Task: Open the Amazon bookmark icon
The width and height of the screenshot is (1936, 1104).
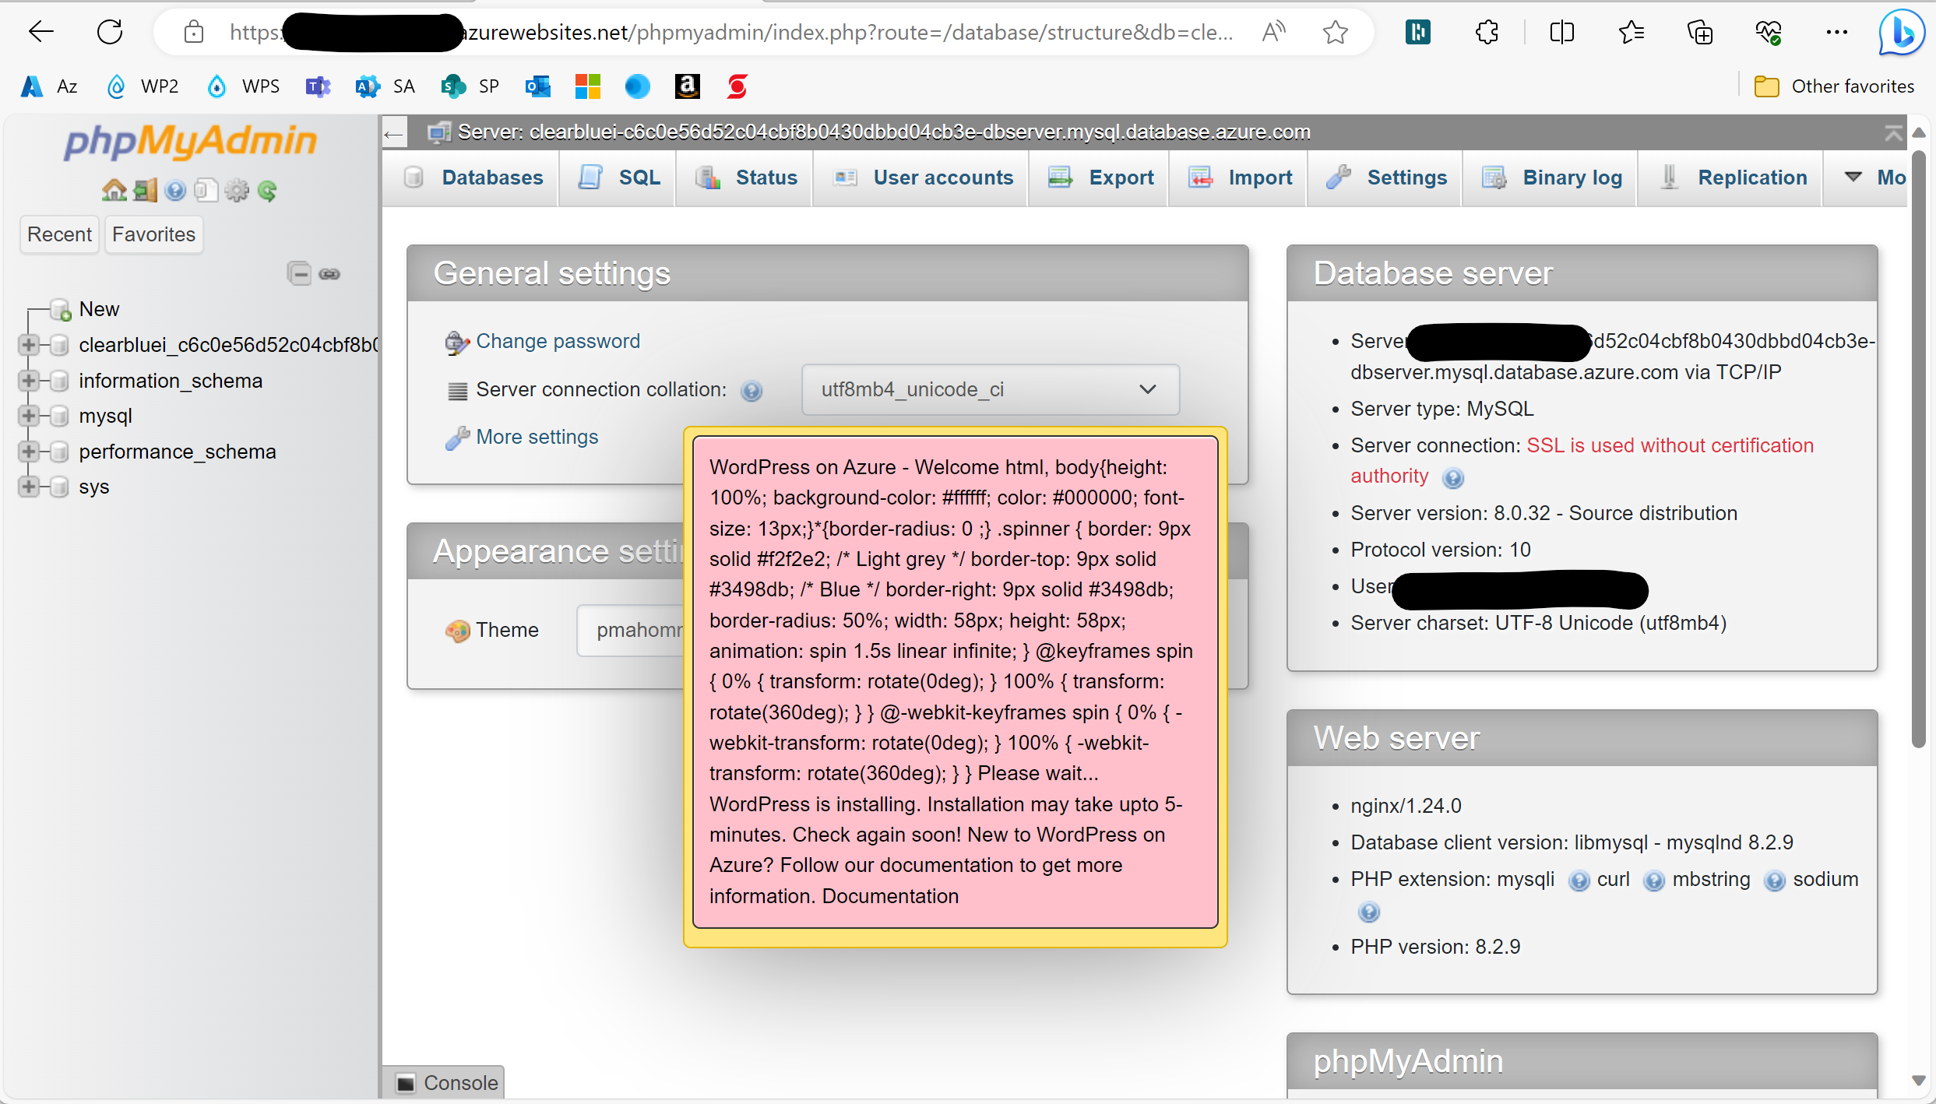Action: pyautogui.click(x=687, y=86)
